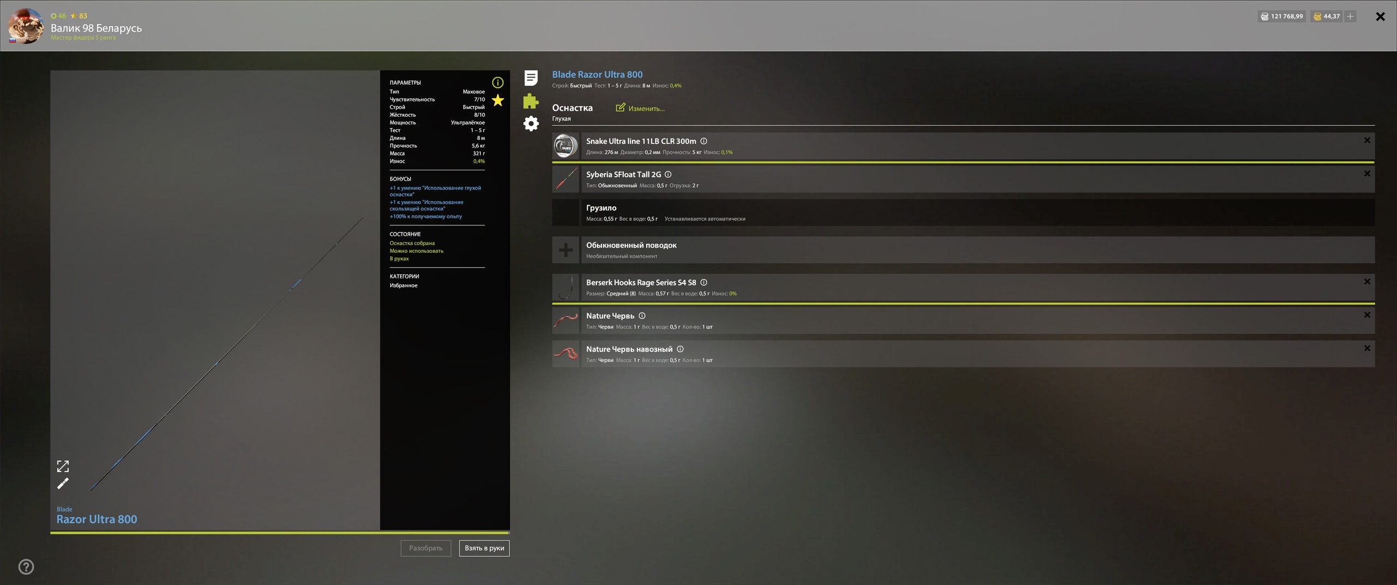
Task: Show info for Nature Червь навозный
Action: 680,349
